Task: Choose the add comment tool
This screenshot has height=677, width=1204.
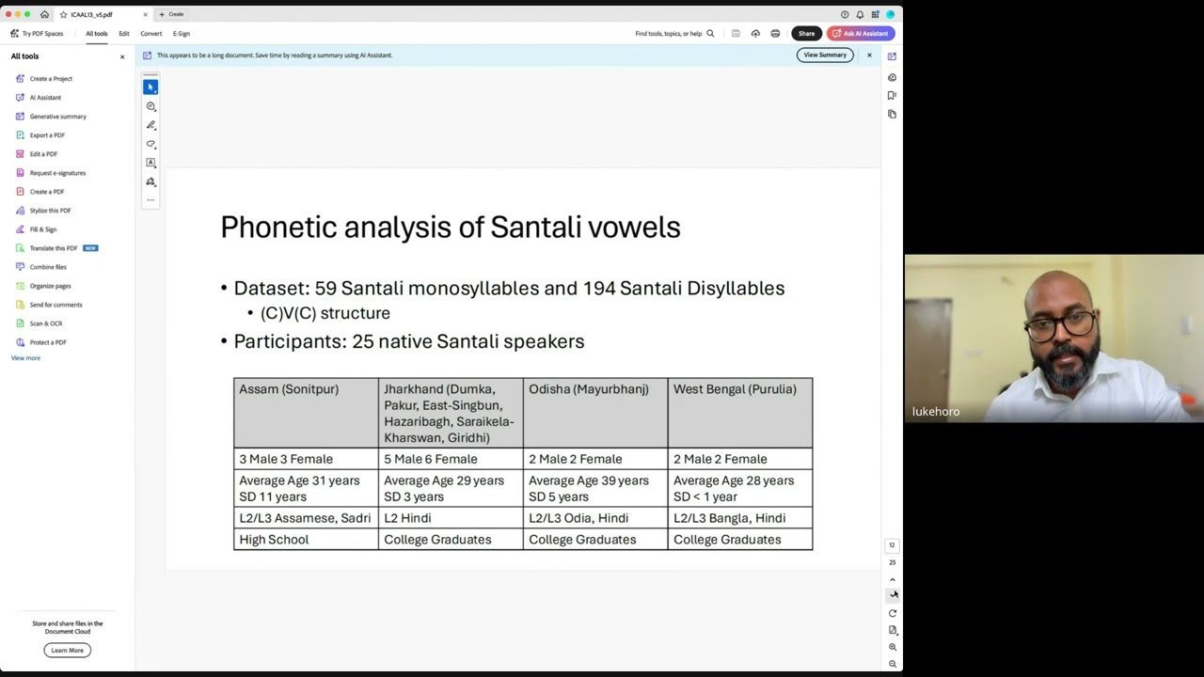Action: pos(150,106)
